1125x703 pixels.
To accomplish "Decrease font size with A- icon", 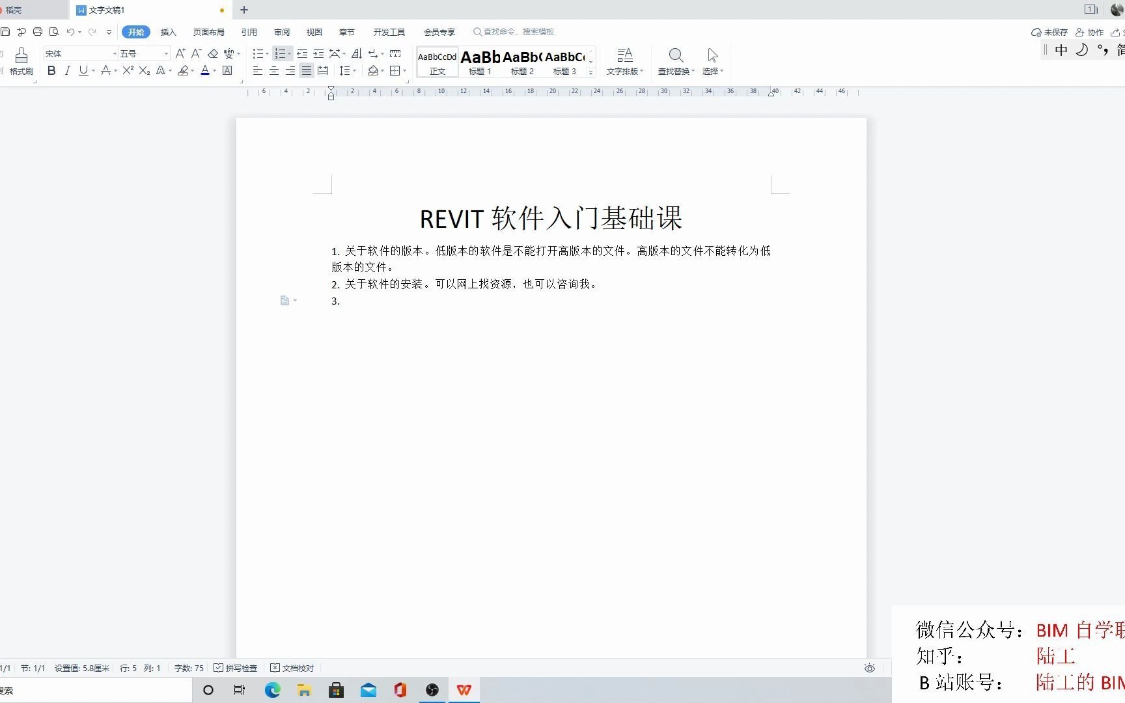I will tap(196, 53).
